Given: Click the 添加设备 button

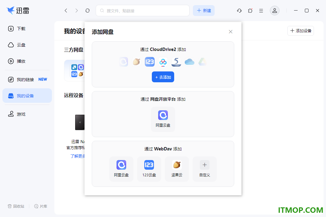Looking at the screenshot, I should pyautogui.click(x=301, y=31).
